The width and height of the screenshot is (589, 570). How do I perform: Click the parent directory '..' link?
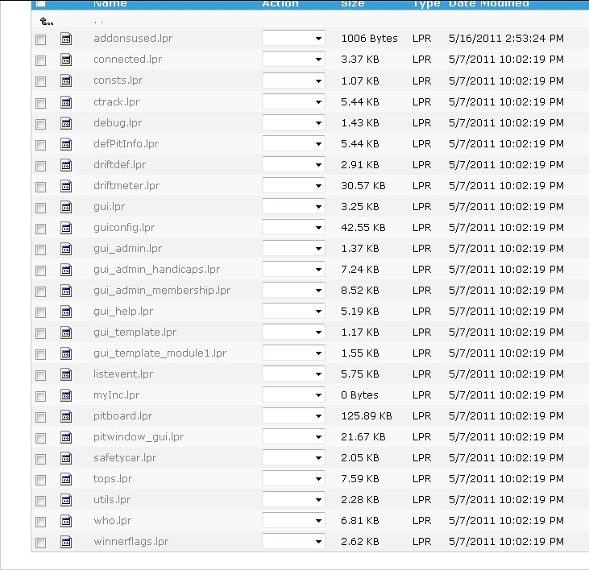[x=98, y=22]
